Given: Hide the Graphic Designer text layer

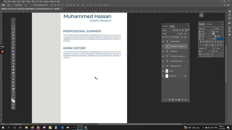Looking at the screenshot, I should point(163,42).
